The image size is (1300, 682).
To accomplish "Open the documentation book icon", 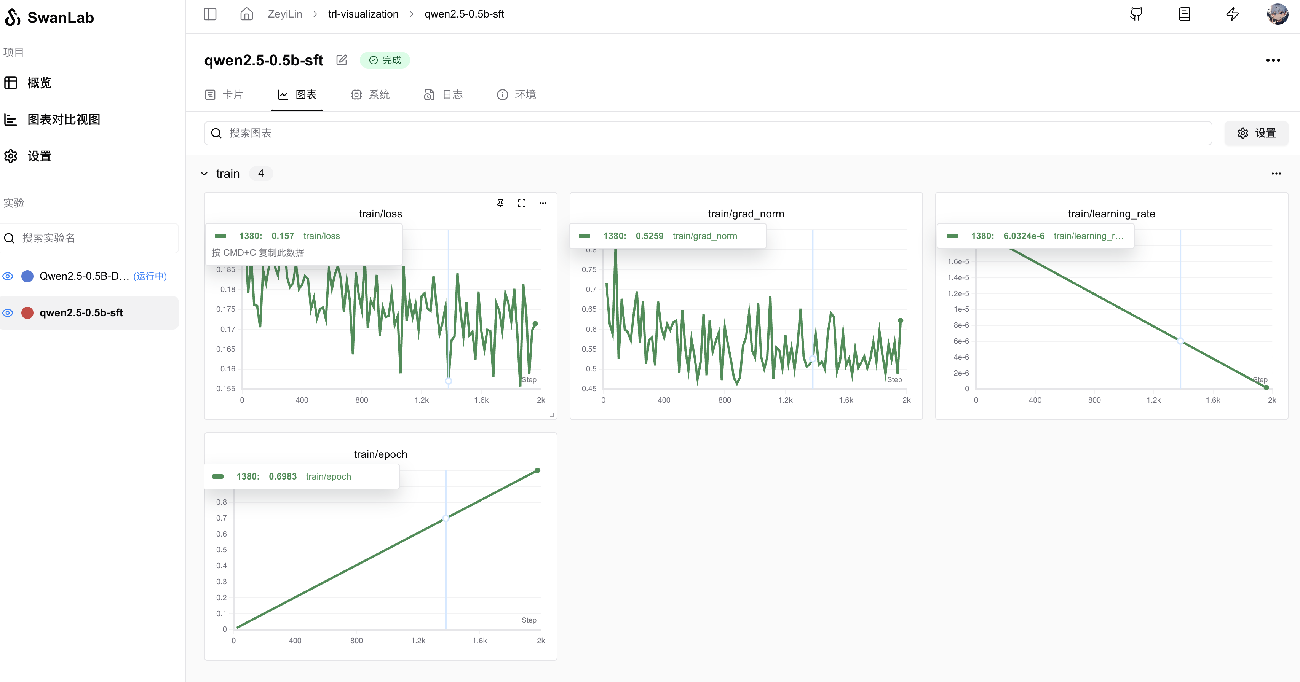I will tap(1184, 14).
